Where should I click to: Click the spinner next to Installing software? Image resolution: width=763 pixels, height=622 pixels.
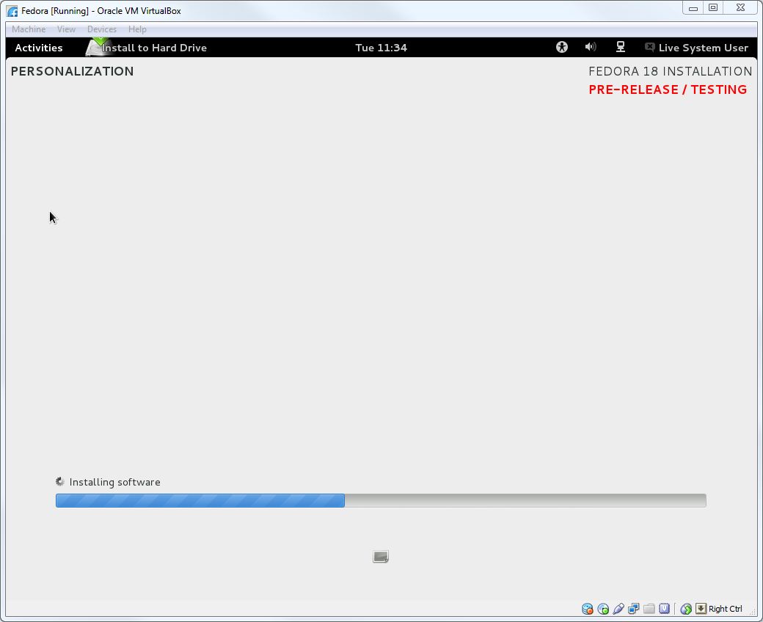coord(60,481)
